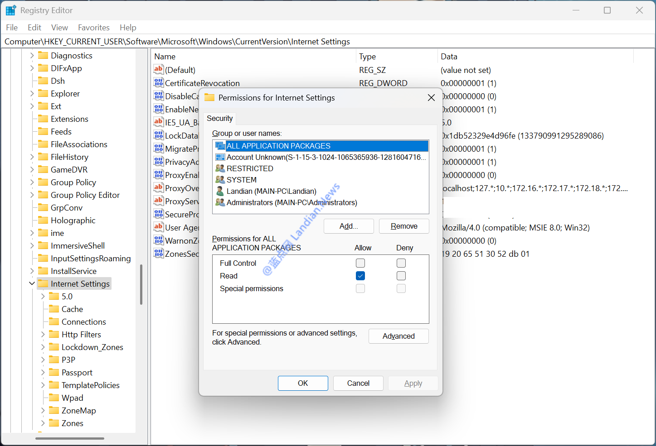
Task: Click the Wpad folder icon
Action: (x=54, y=398)
